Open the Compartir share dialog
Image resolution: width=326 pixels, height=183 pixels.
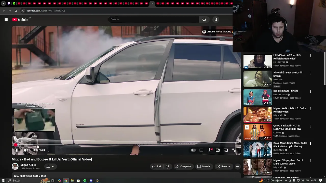click(183, 166)
